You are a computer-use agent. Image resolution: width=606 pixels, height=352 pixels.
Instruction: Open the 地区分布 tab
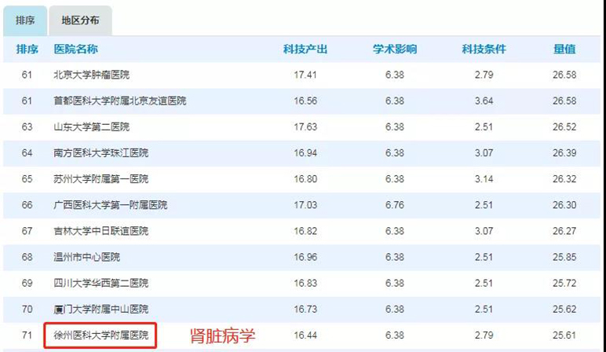80,21
